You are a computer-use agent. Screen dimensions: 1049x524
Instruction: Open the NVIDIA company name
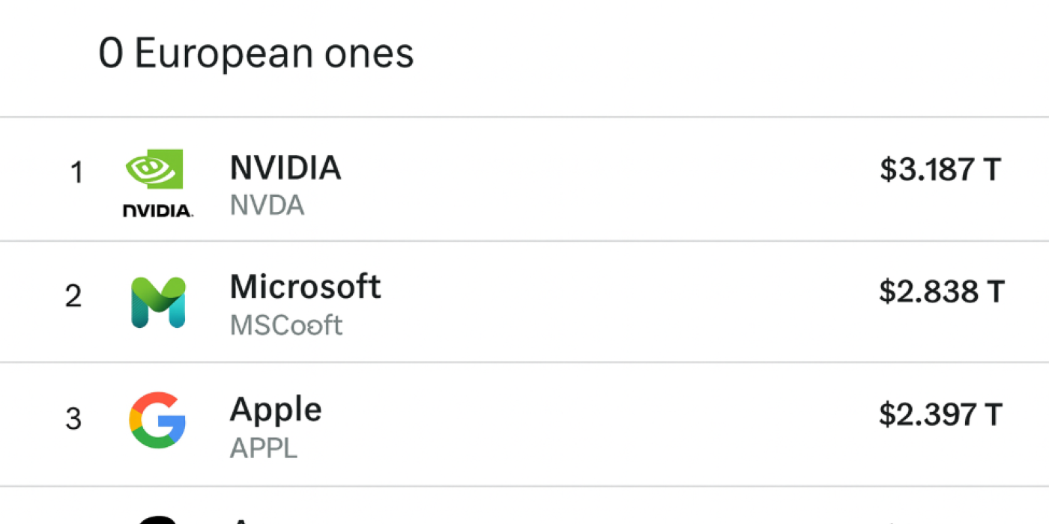(285, 168)
